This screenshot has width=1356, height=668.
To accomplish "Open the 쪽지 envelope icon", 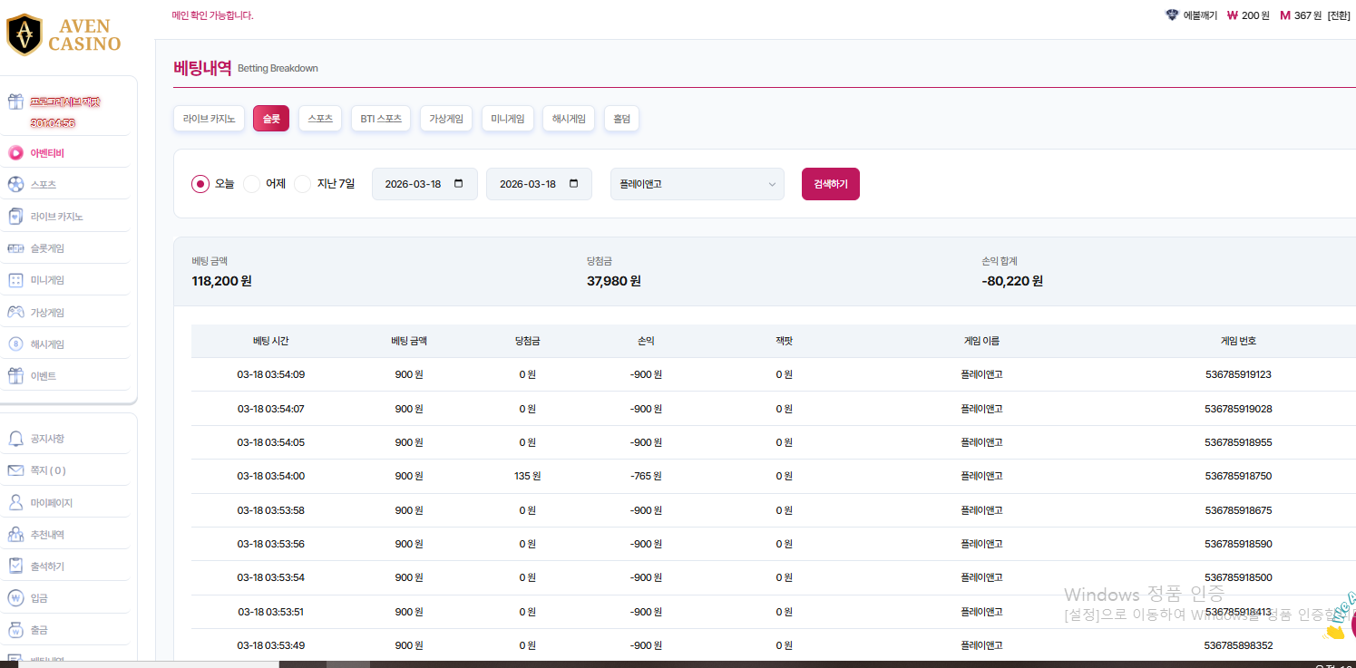I will 15,470.
